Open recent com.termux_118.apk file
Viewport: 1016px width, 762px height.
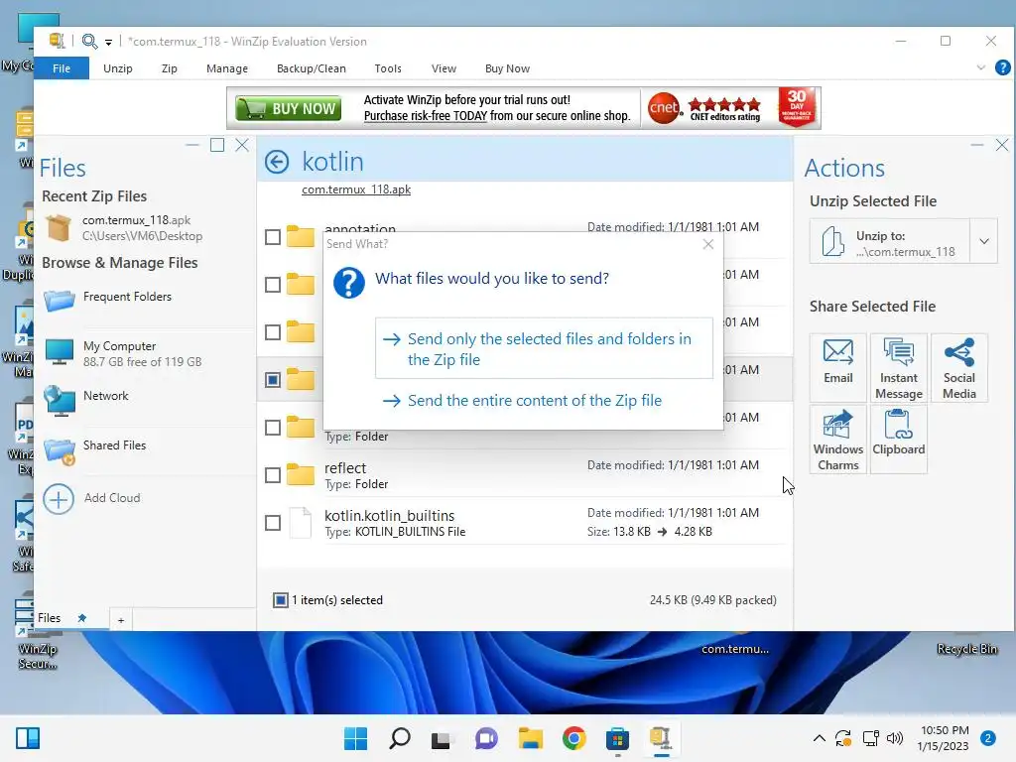coord(123,228)
